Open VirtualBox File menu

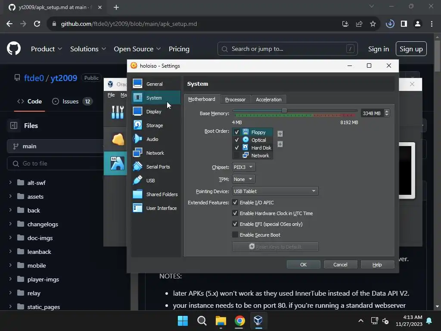[111, 95]
